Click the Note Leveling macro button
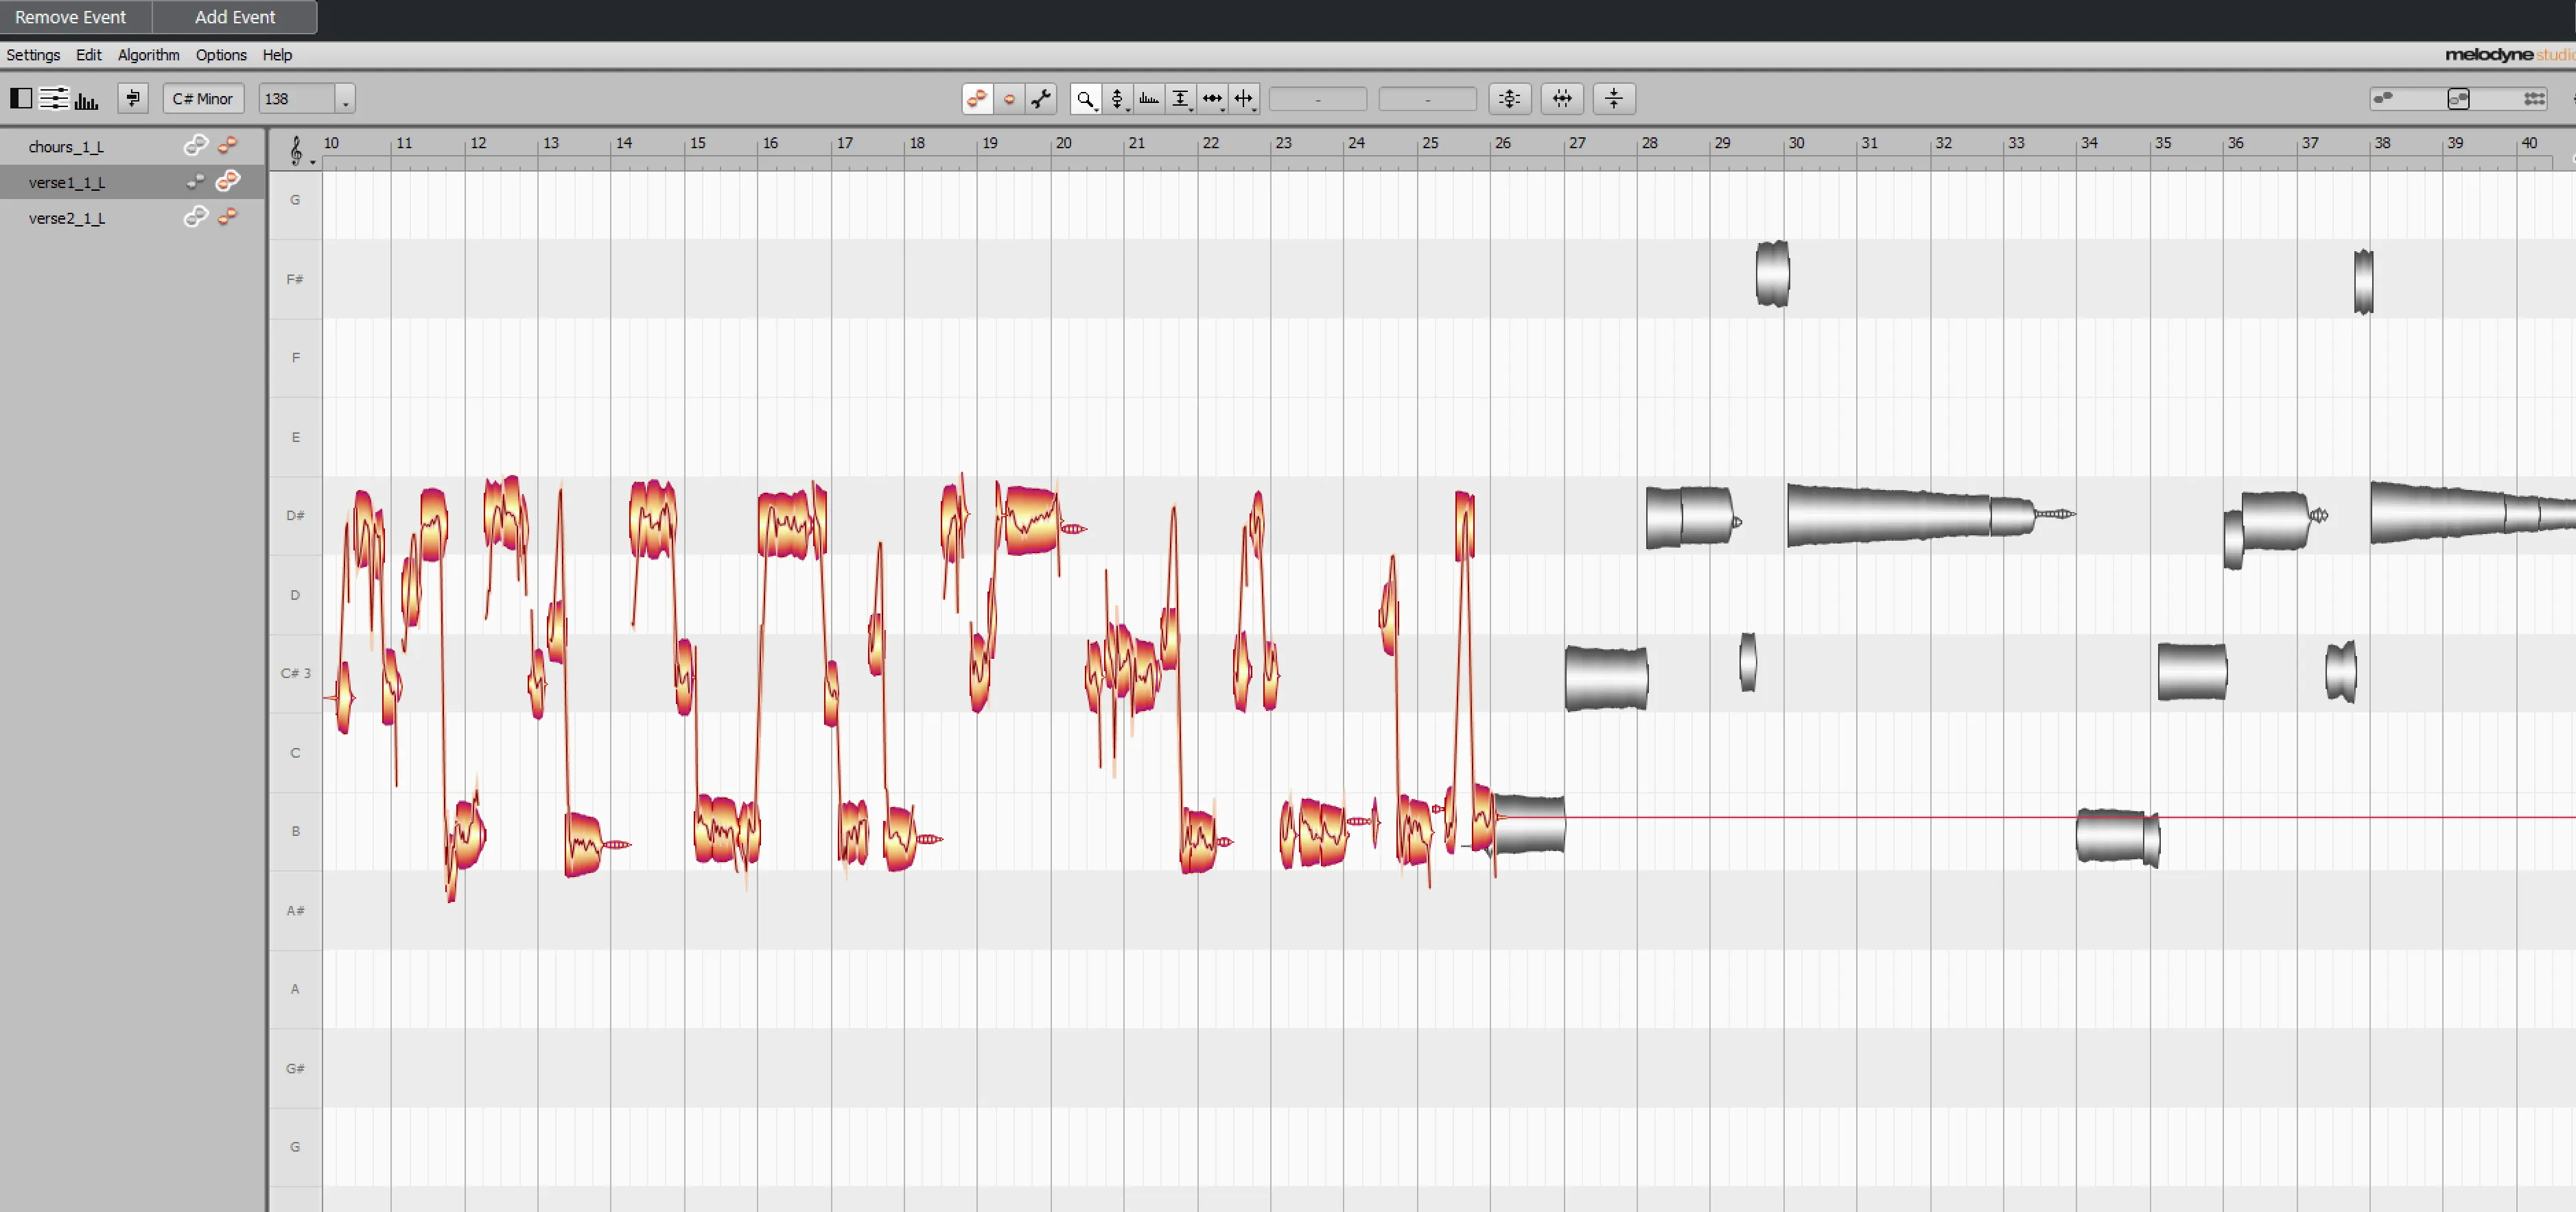 coord(1614,98)
